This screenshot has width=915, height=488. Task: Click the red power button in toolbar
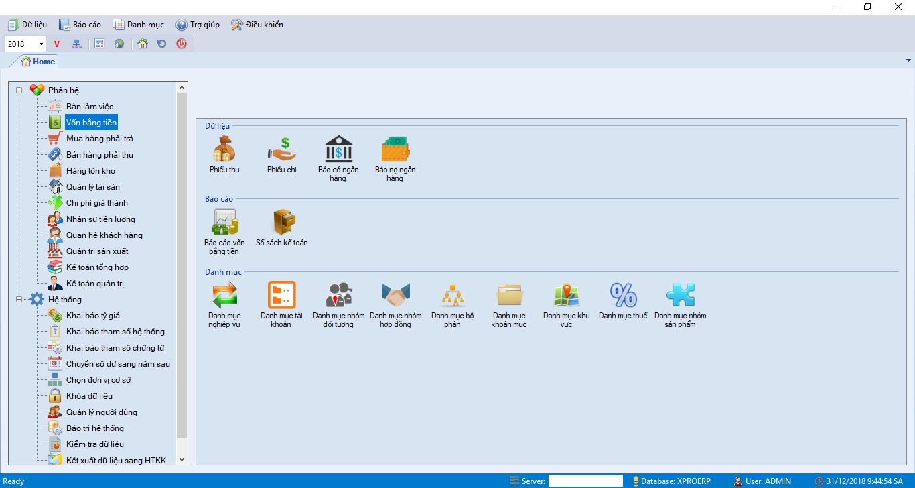click(x=182, y=44)
